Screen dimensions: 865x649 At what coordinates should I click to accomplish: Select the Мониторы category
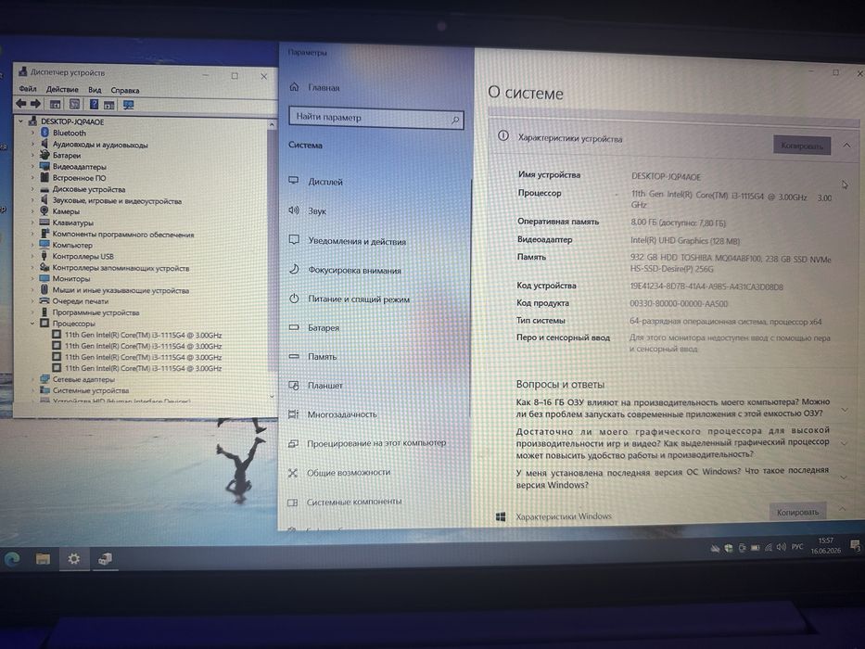tap(70, 279)
